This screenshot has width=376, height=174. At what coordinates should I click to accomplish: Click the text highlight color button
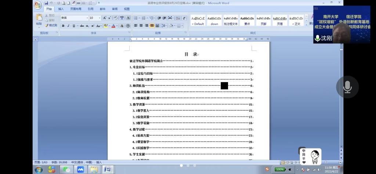[106, 26]
